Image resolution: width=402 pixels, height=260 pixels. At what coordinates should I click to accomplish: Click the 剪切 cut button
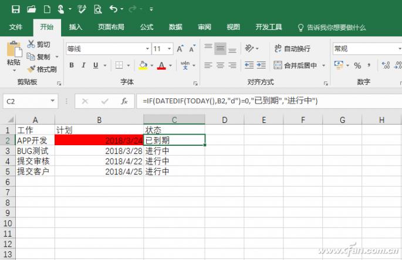[39, 45]
